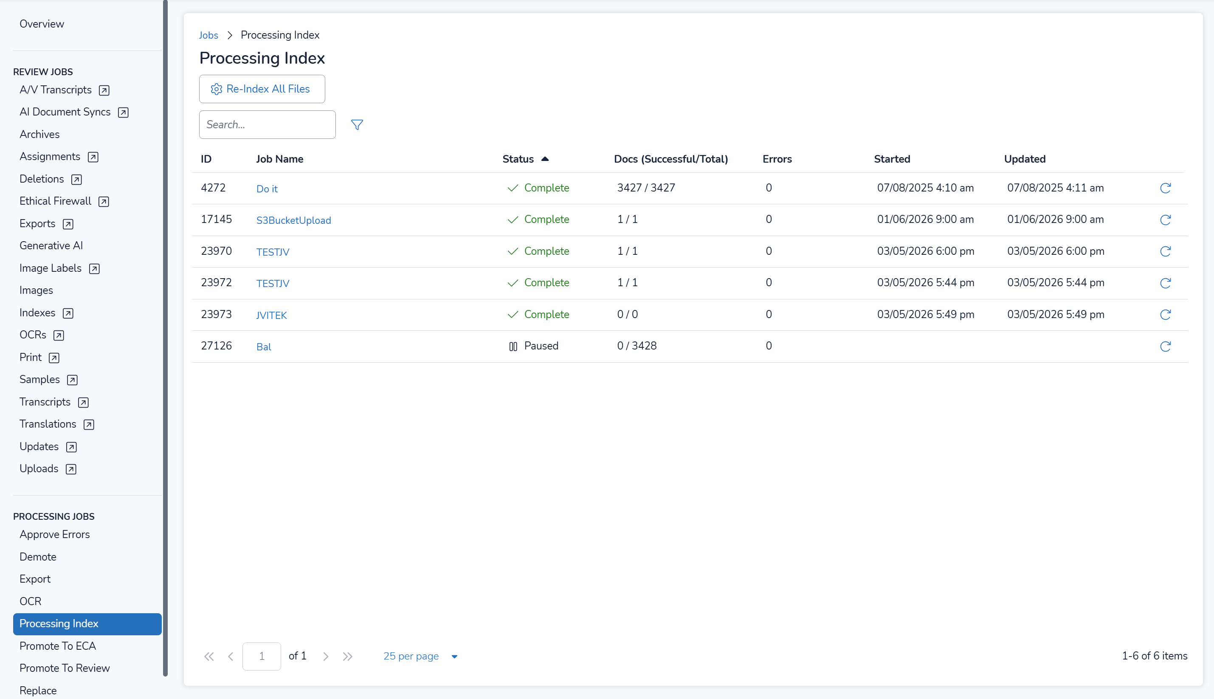
Task: Select Promote To ECA sidebar item
Action: pyautogui.click(x=58, y=646)
